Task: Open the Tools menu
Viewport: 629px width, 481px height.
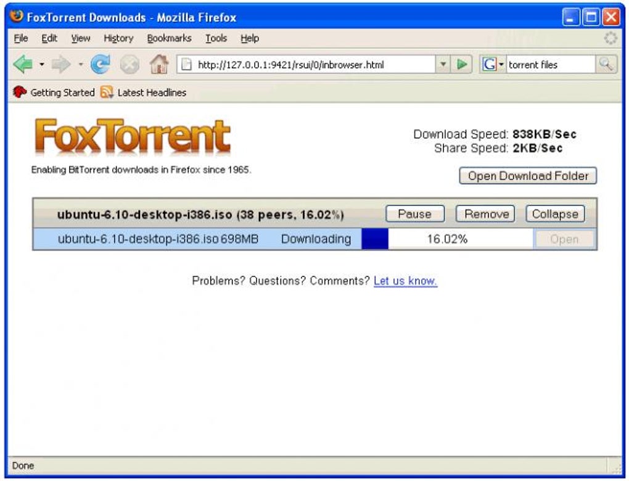Action: click(x=216, y=38)
